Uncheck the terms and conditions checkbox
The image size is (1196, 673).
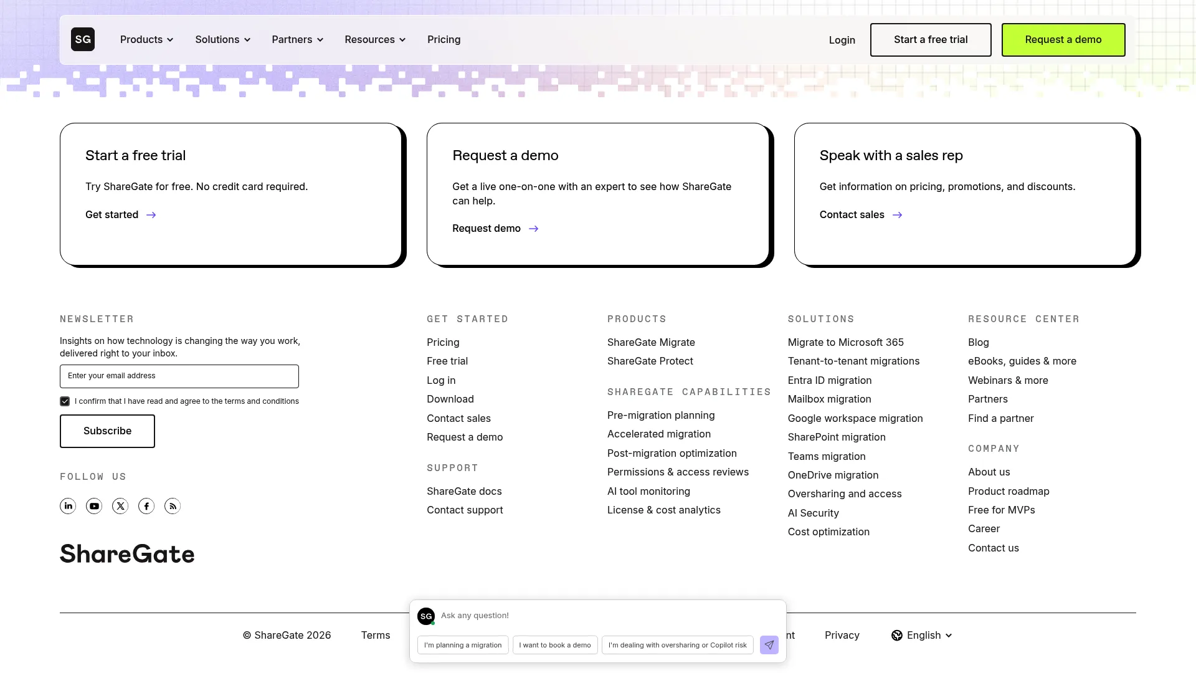[65, 401]
